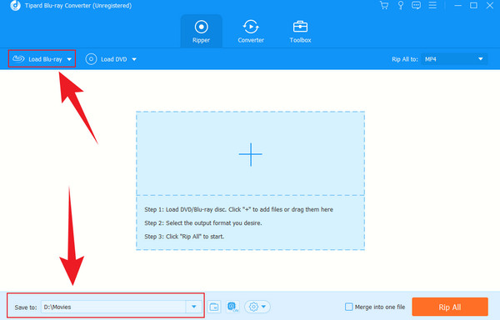Enable Merge into one file checkbox

pos(349,307)
